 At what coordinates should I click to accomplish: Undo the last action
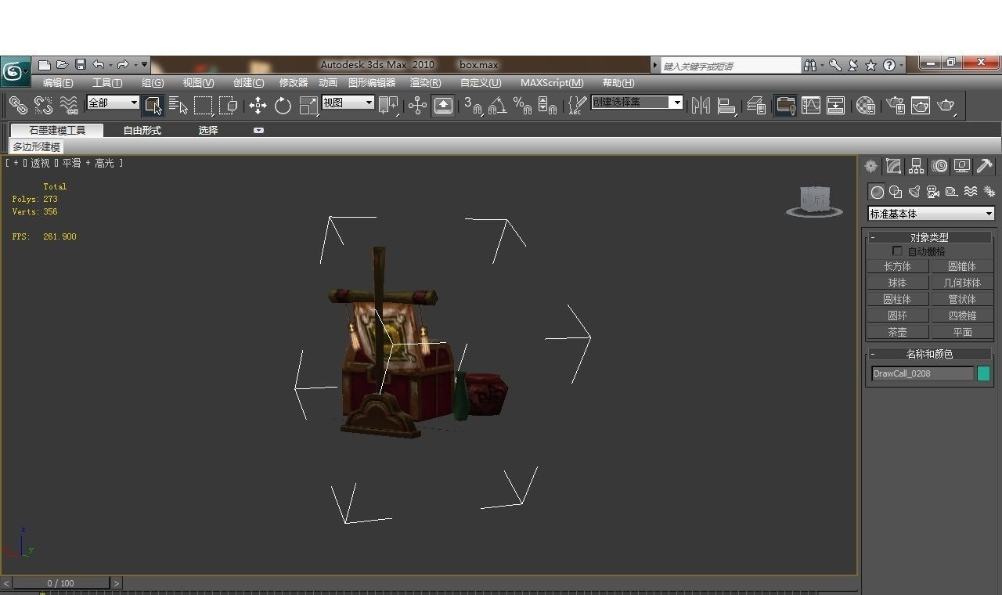[98, 65]
